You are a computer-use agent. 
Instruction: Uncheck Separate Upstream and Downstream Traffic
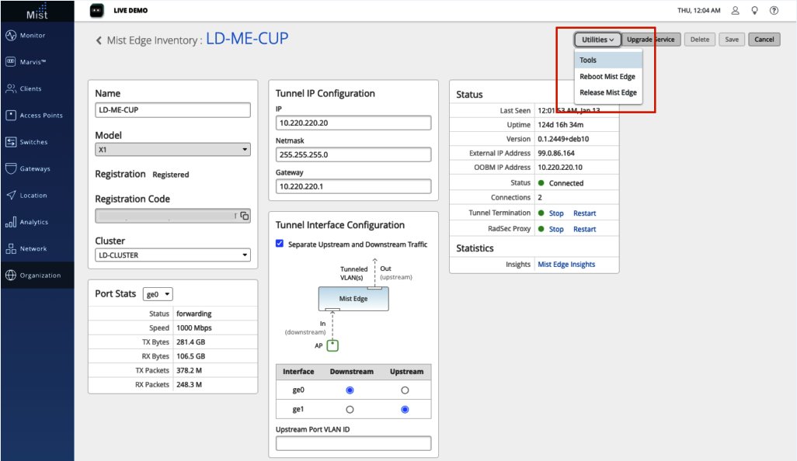tap(280, 244)
